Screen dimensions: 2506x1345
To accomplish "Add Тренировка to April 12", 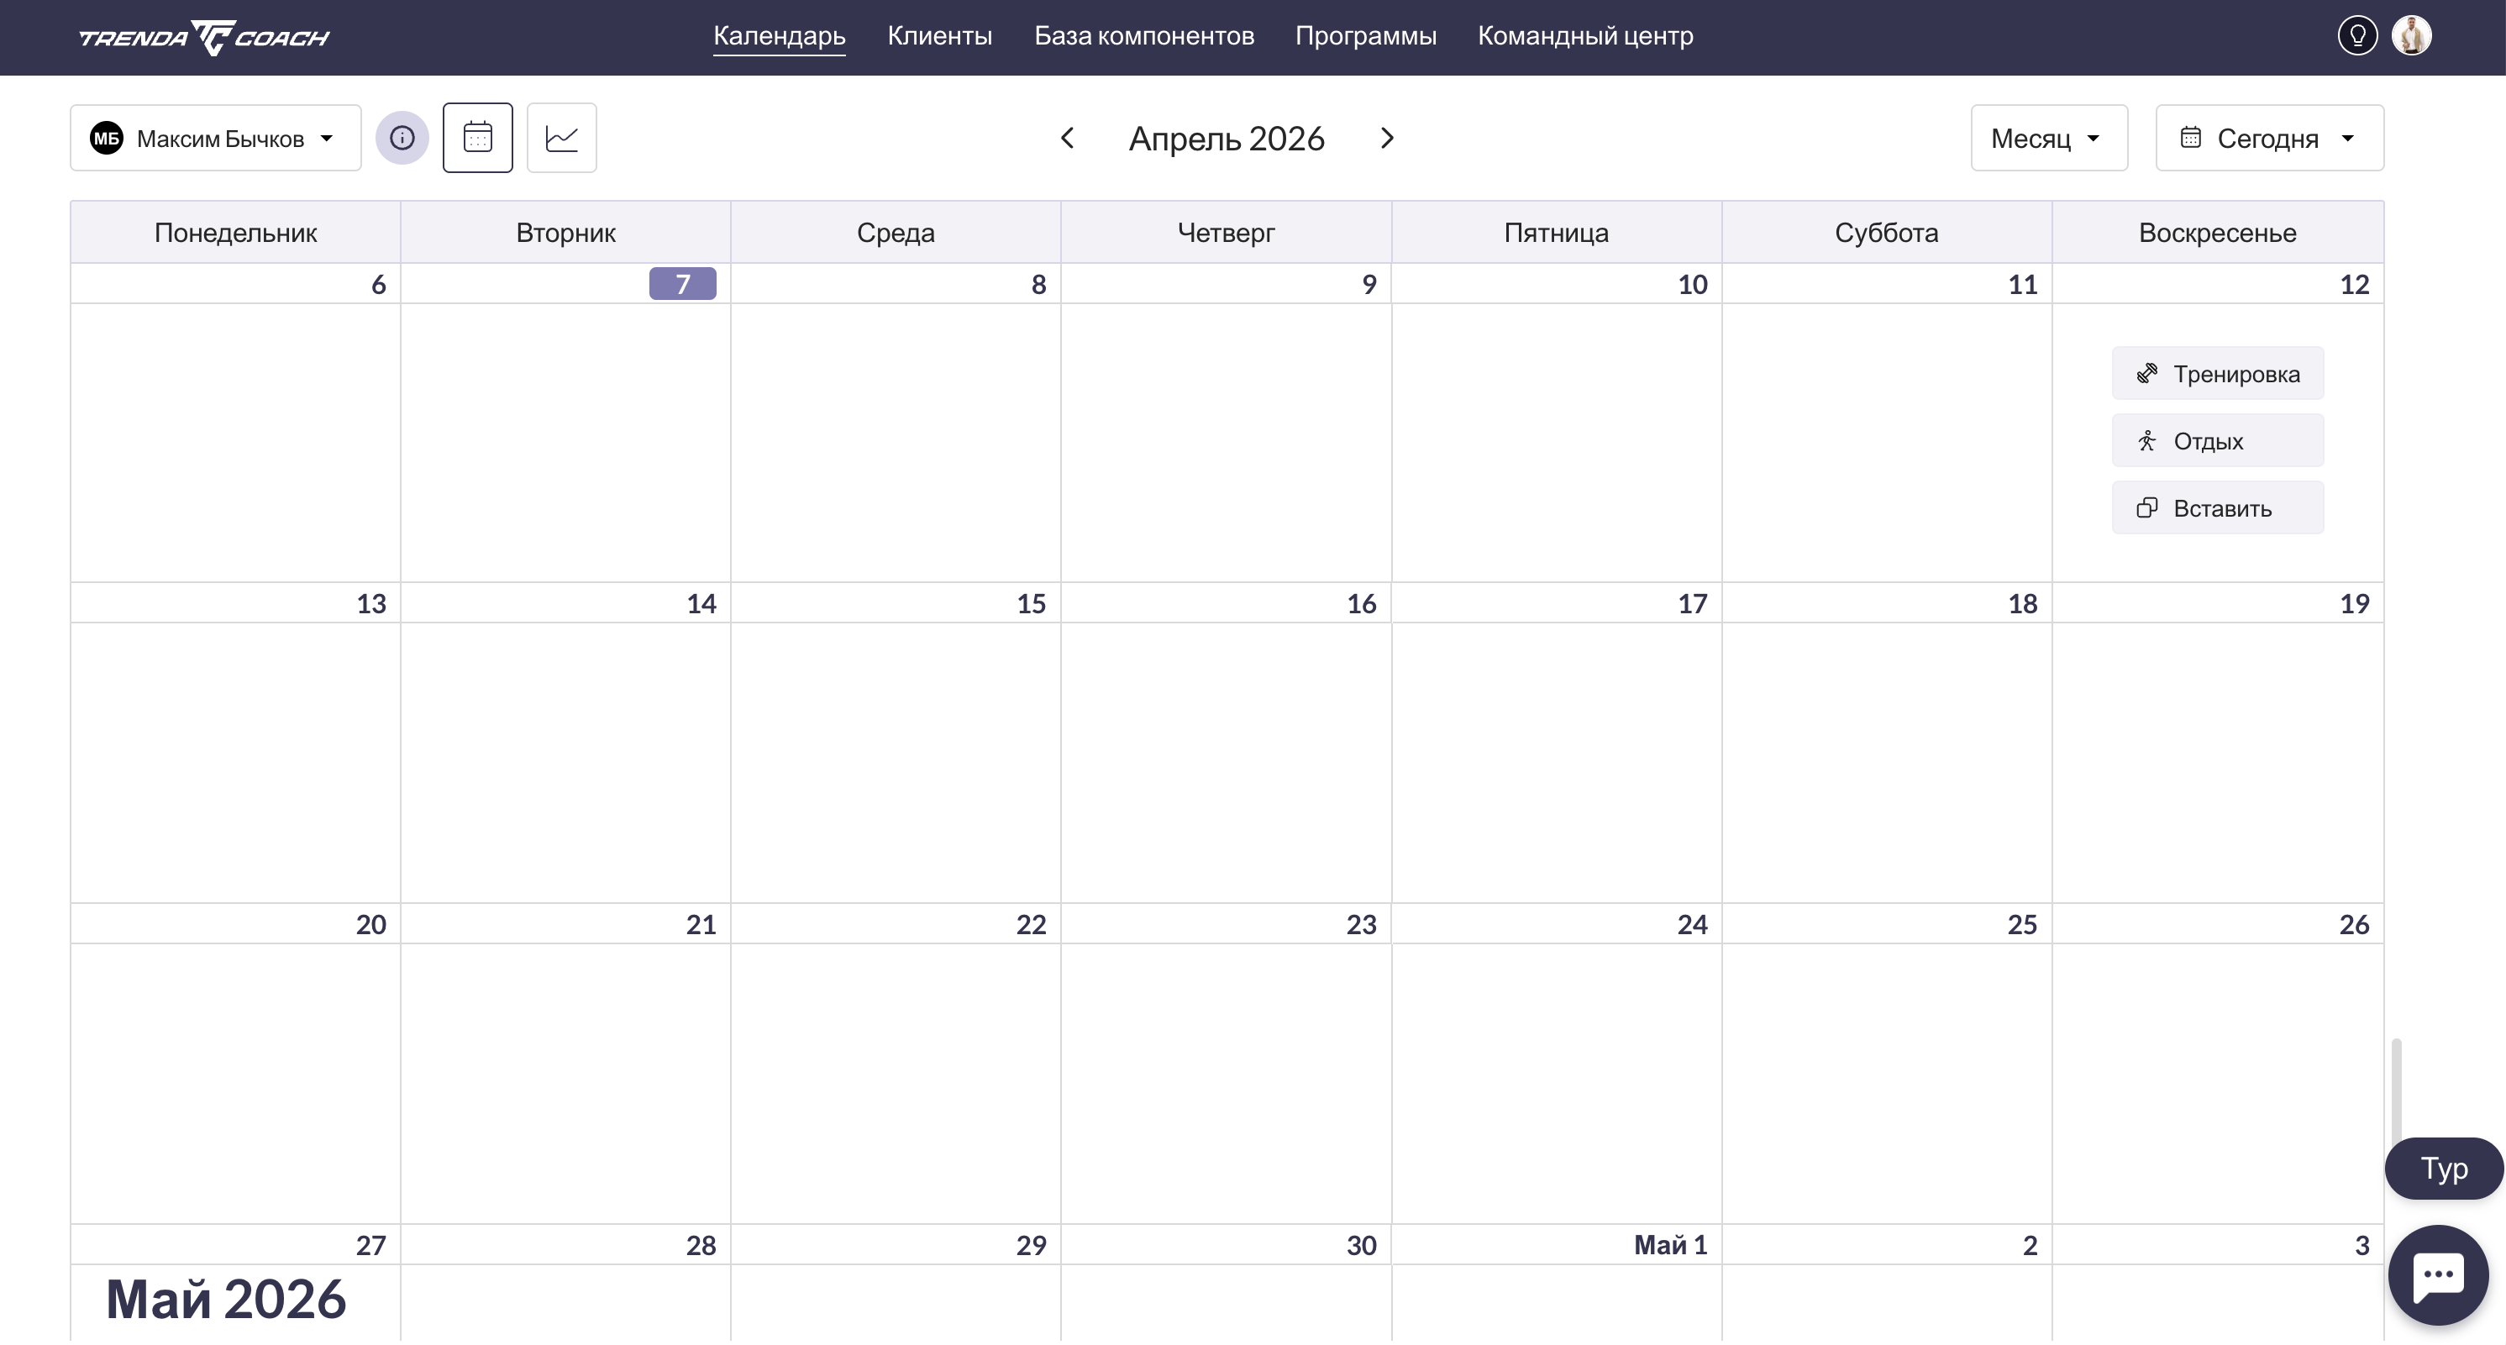I will [x=2217, y=374].
